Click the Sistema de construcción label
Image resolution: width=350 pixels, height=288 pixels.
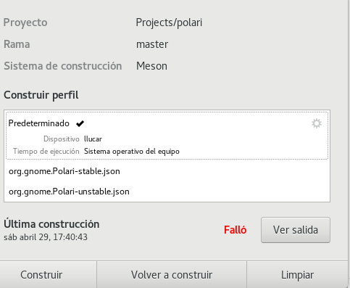coord(63,66)
